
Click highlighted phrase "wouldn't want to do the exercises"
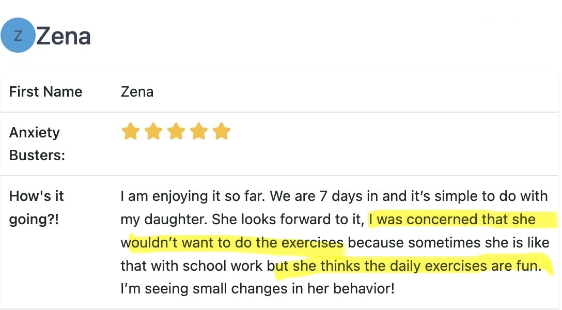[236, 243]
